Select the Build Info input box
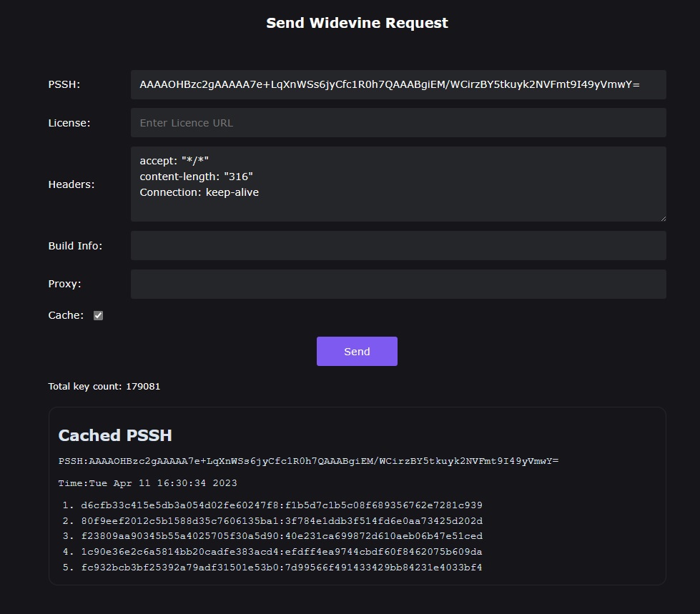Viewport: 700px width, 614px height. click(x=398, y=246)
